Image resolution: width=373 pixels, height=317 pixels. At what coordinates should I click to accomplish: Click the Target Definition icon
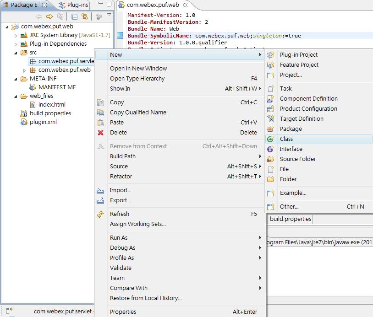pyautogui.click(x=271, y=119)
